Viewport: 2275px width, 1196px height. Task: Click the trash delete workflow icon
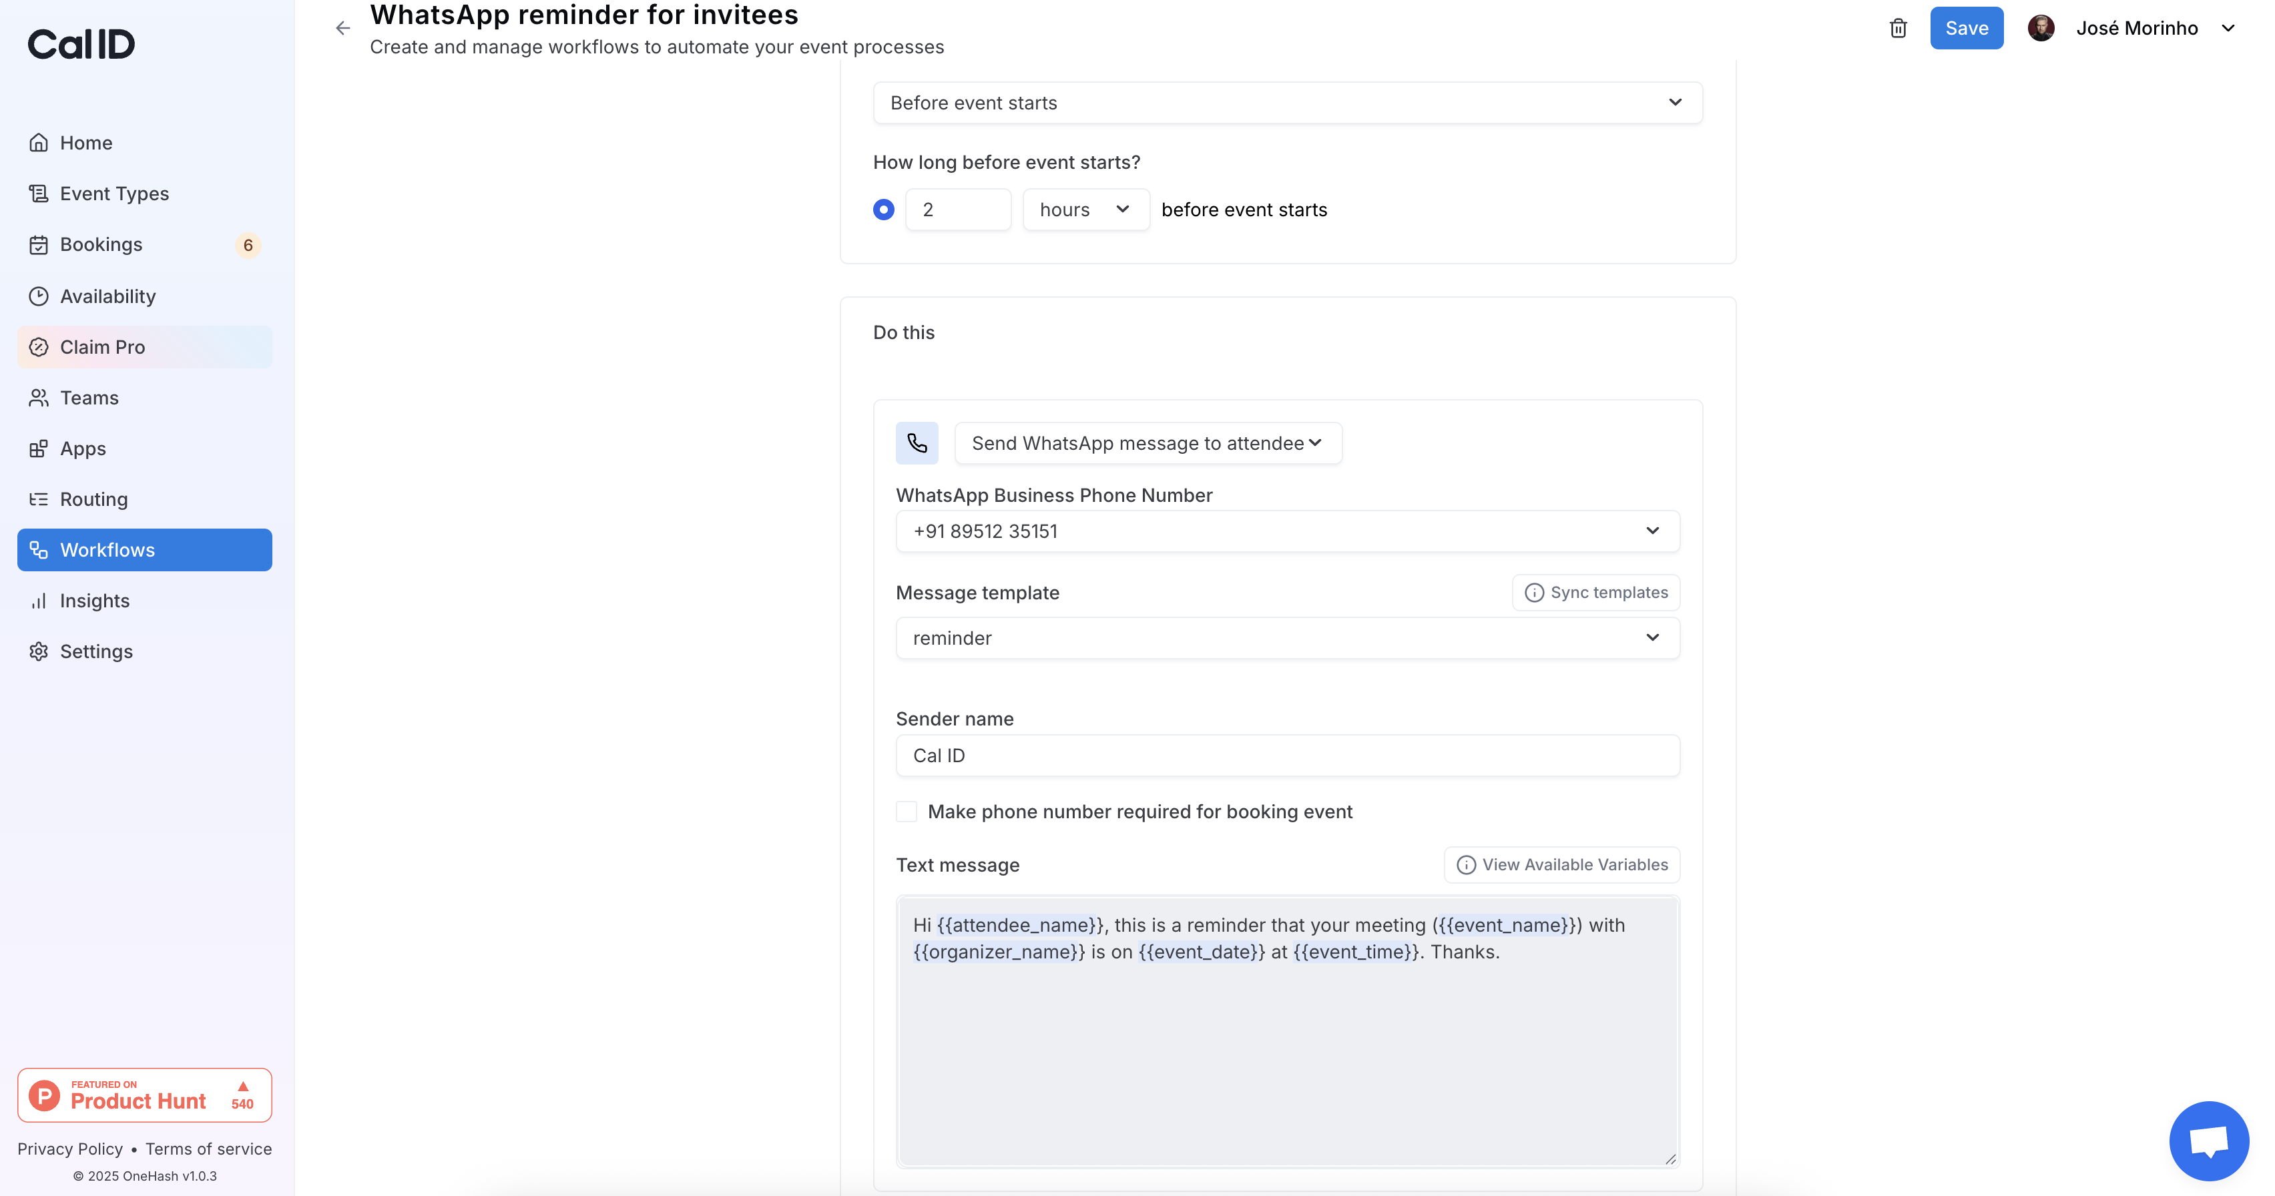[x=1897, y=28]
